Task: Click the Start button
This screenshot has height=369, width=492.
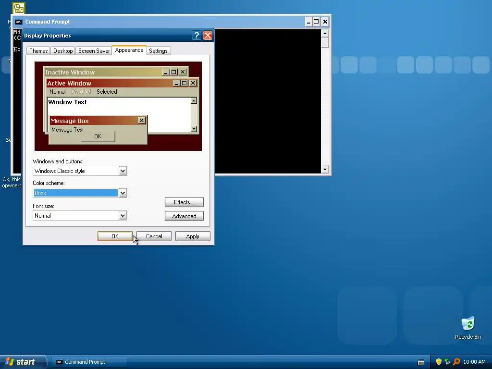Action: 23,362
